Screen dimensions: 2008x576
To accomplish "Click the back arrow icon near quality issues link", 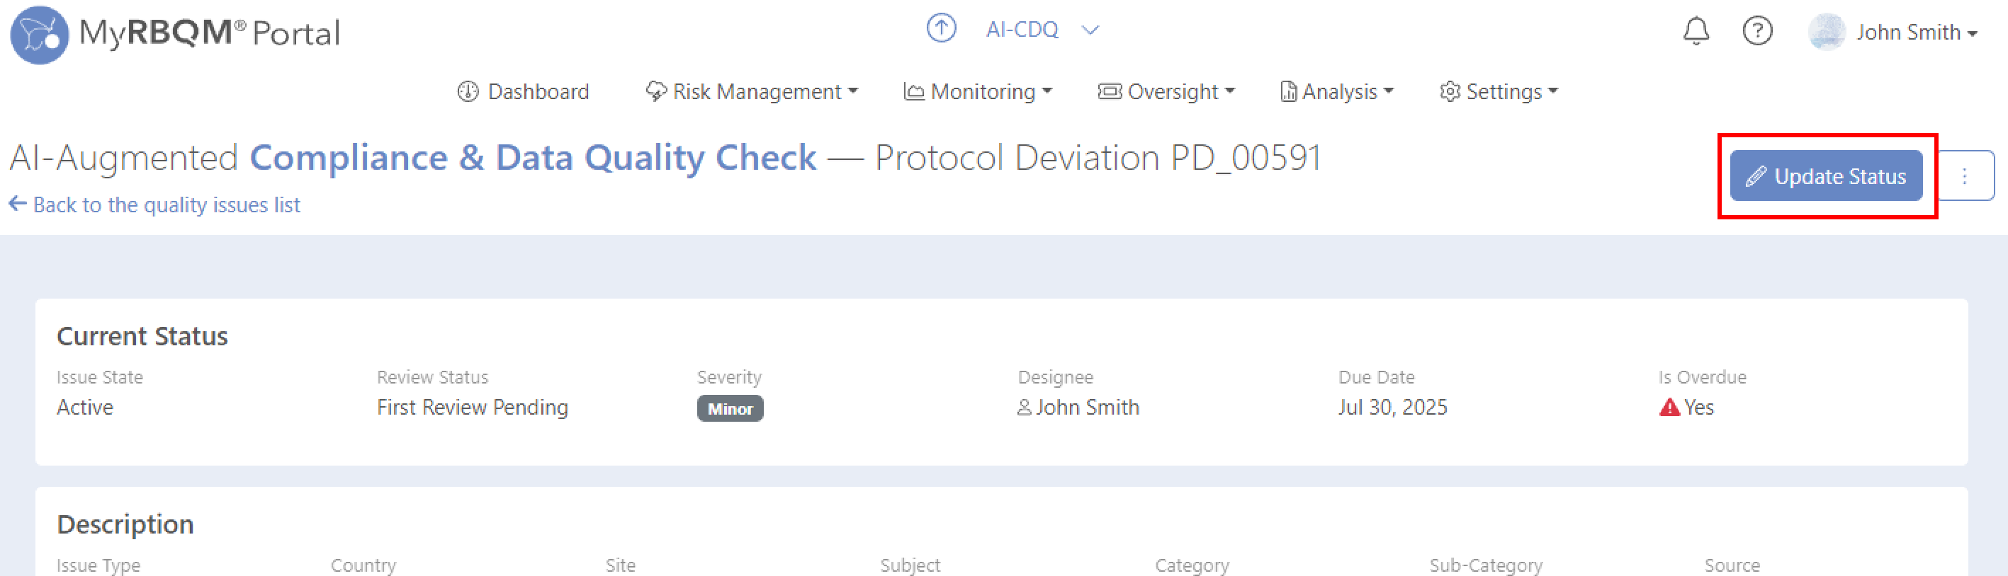I will 17,204.
